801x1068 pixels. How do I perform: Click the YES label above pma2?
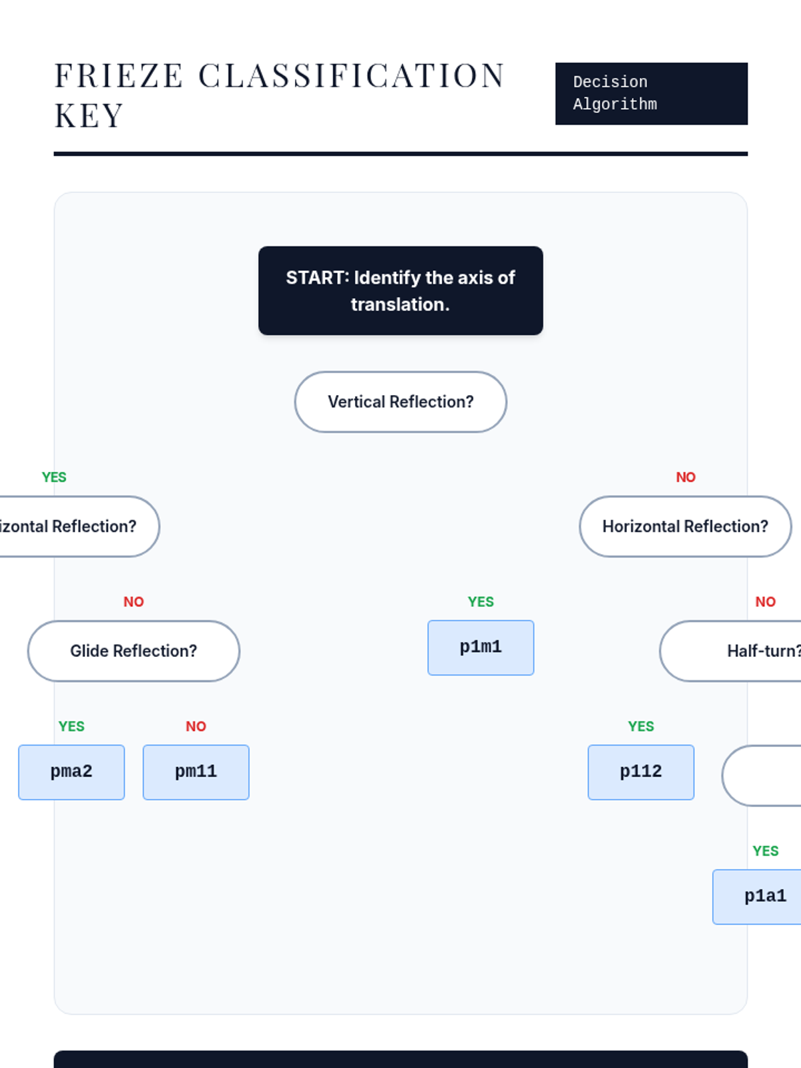71,726
